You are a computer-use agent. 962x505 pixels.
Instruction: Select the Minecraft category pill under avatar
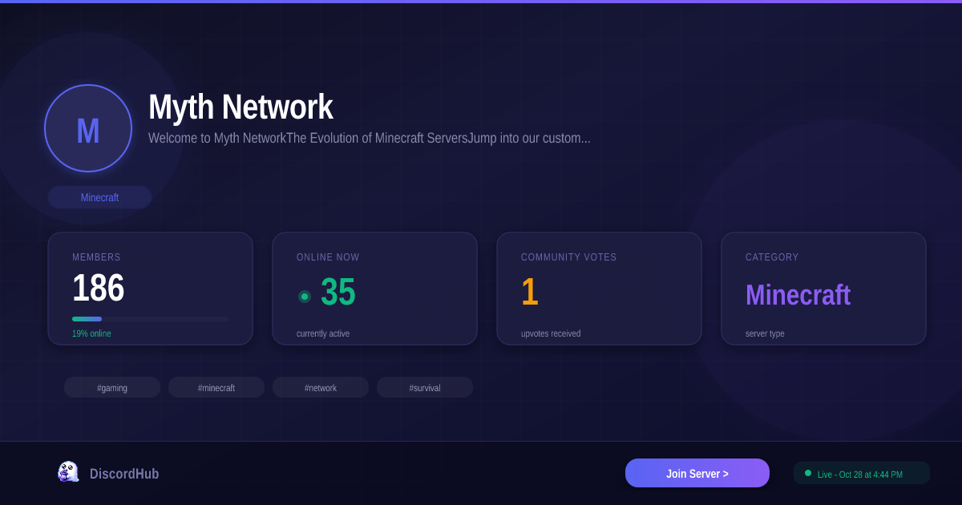pos(99,197)
